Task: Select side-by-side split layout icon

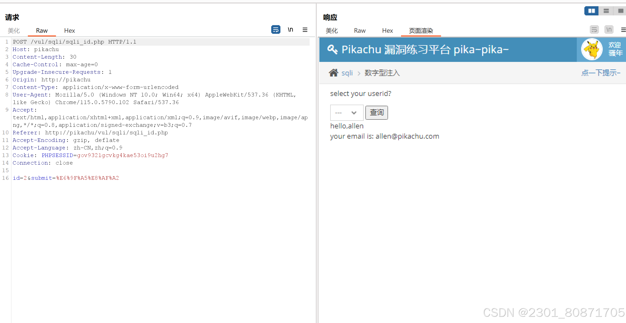Action: 591,11
